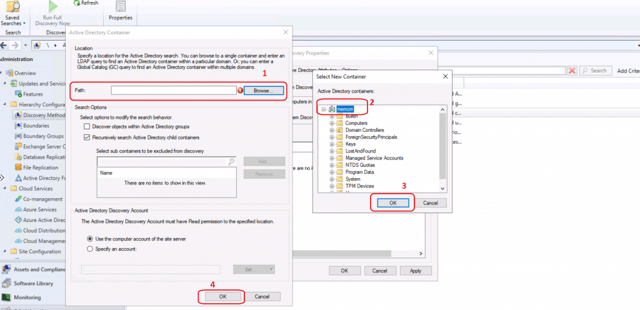
Task: Expand the Domain Controllers container
Action: (332, 130)
